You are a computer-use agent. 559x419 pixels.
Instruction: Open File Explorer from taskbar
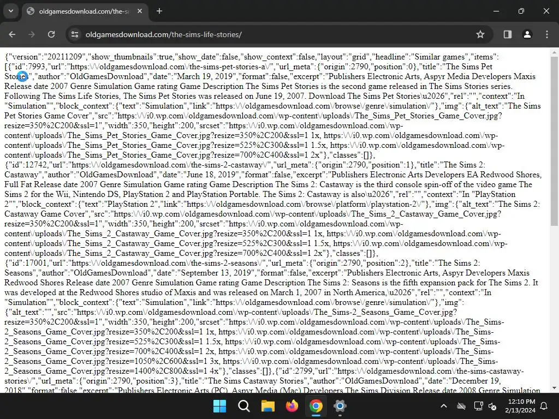[x=267, y=406]
